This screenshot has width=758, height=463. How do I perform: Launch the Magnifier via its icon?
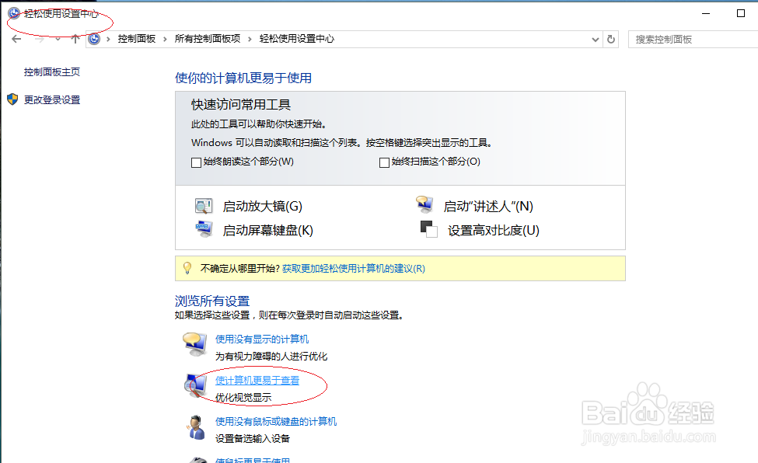tap(203, 205)
